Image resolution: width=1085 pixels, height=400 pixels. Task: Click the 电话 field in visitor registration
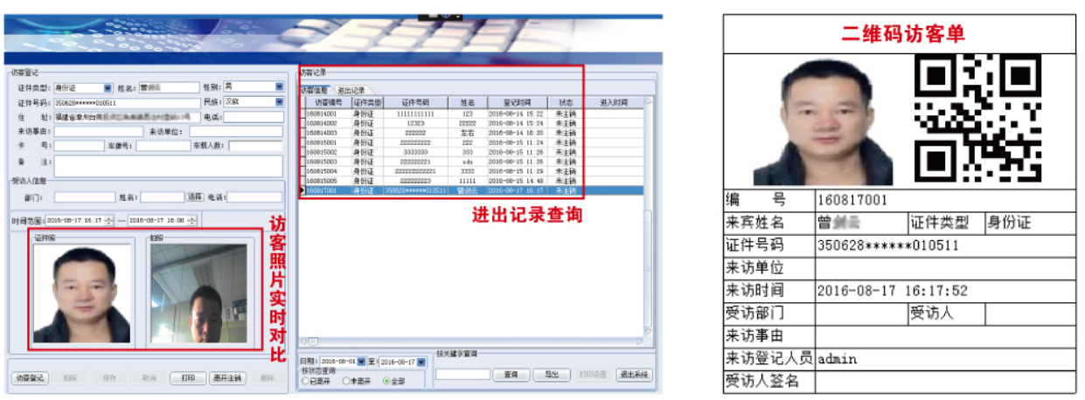pyautogui.click(x=254, y=117)
